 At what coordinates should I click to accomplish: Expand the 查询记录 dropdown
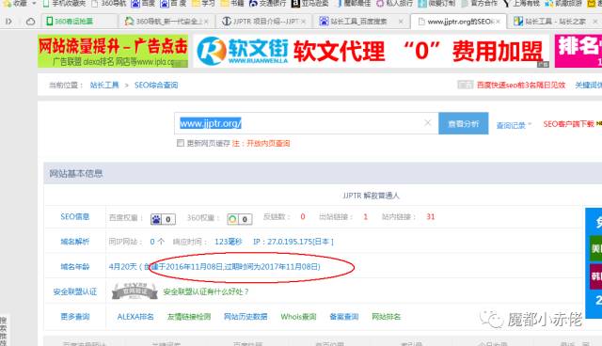(x=514, y=125)
